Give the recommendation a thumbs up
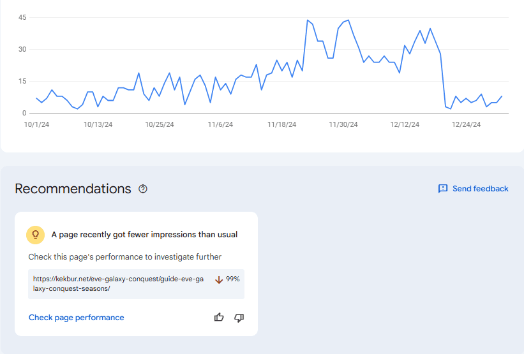 pyautogui.click(x=219, y=318)
